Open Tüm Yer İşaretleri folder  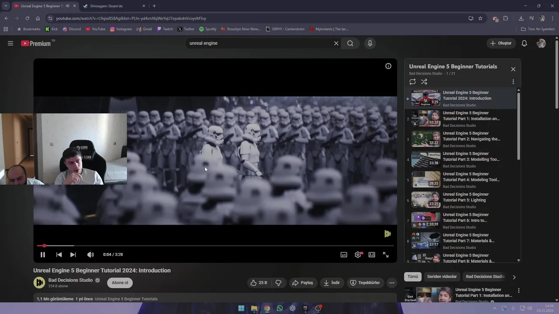pyautogui.click(x=538, y=29)
